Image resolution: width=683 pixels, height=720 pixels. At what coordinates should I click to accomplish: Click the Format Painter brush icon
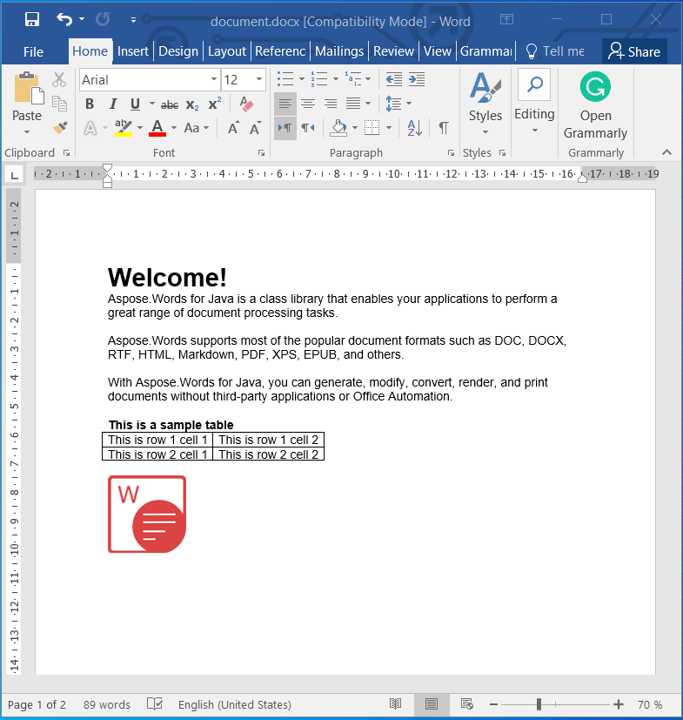pos(59,128)
